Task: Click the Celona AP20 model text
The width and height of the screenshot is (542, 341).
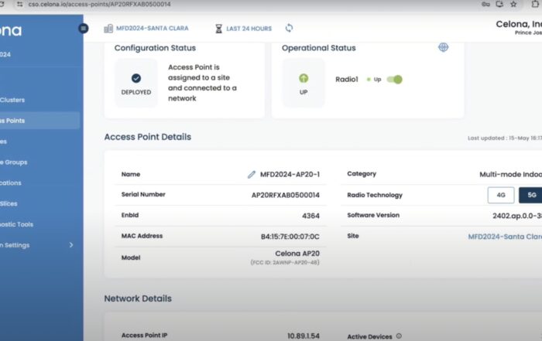Action: (297, 254)
